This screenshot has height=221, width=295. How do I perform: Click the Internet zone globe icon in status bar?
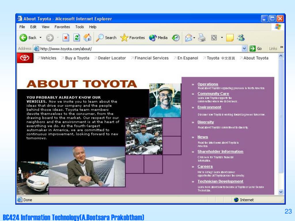click(236, 200)
